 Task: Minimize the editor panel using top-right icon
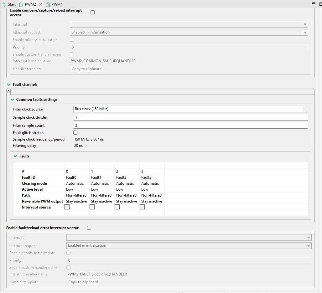click(x=314, y=3)
